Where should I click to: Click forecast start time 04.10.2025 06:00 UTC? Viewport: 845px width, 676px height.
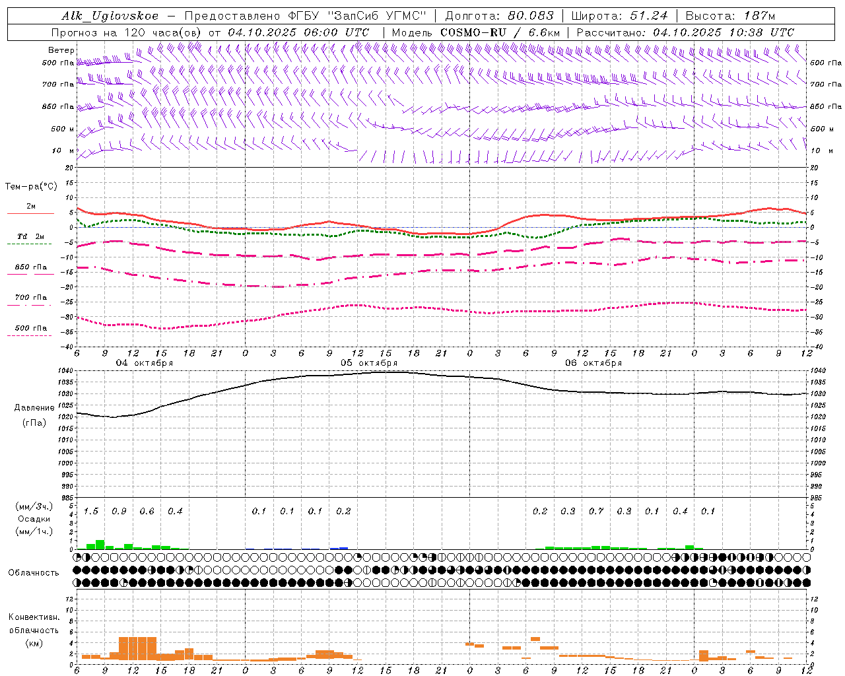298,32
